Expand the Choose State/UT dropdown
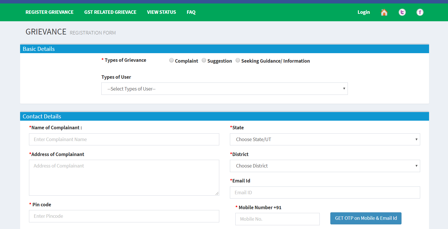Screen dimensions: 448x229 [x=325, y=139]
